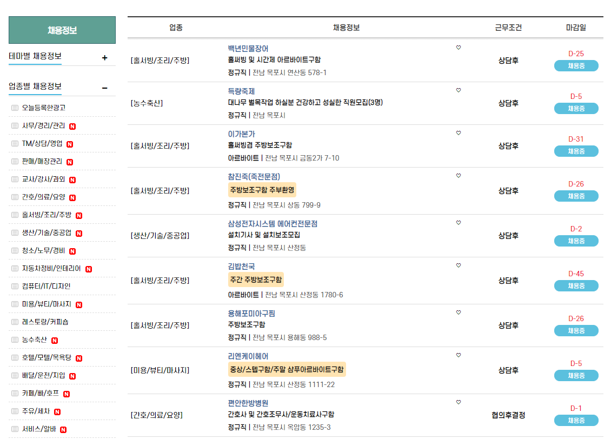The image size is (611, 439).
Task: Open the 백년민물장어 company link
Action: click(248, 49)
